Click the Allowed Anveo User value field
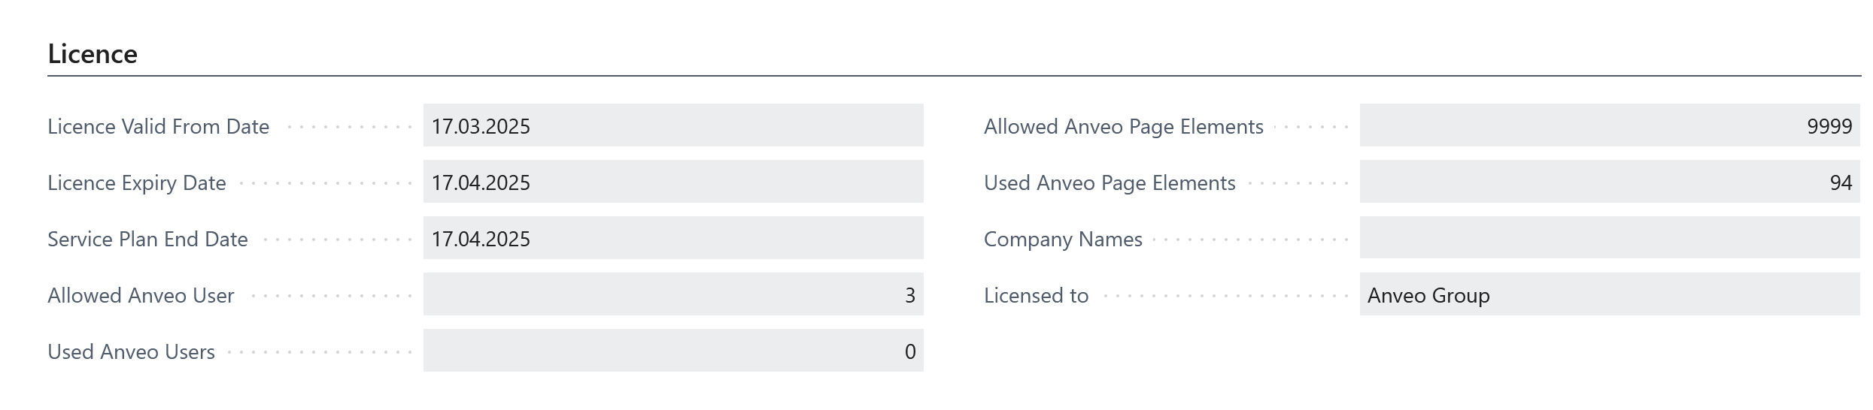1873x410 pixels. click(x=673, y=294)
